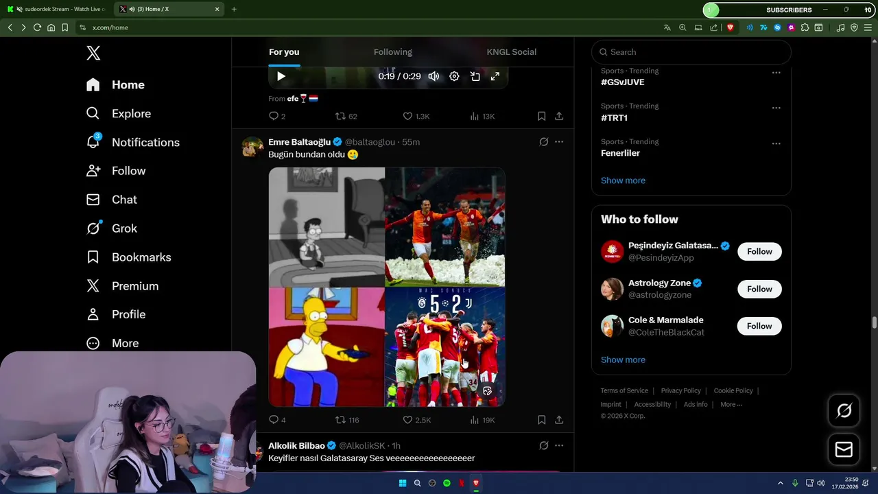878x494 pixels.
Task: Share Emre Baltaoğlu's post
Action: (559, 420)
